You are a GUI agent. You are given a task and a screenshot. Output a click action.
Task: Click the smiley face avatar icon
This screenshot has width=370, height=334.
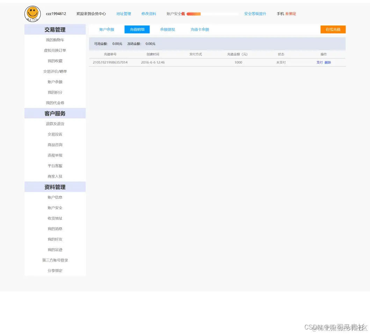click(32, 14)
